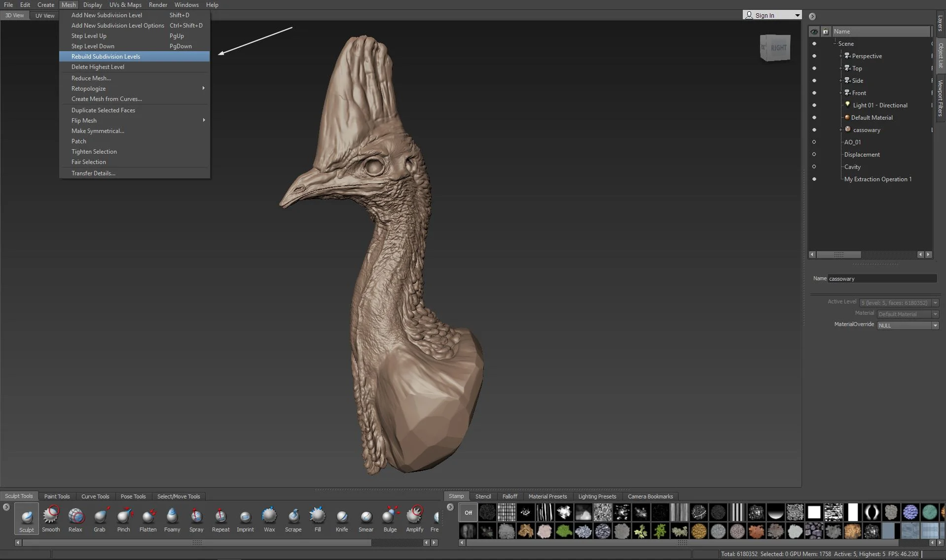Screen dimensions: 946x560
Task: Click the object Name input field
Action: point(881,279)
